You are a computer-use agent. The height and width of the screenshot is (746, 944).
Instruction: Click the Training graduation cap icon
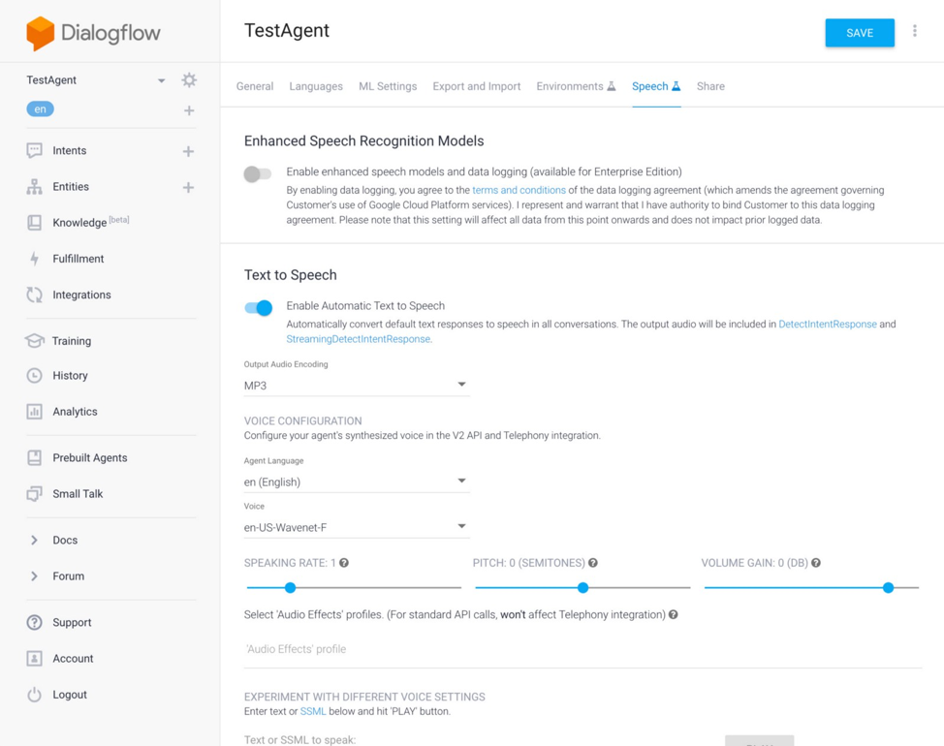pyautogui.click(x=35, y=341)
